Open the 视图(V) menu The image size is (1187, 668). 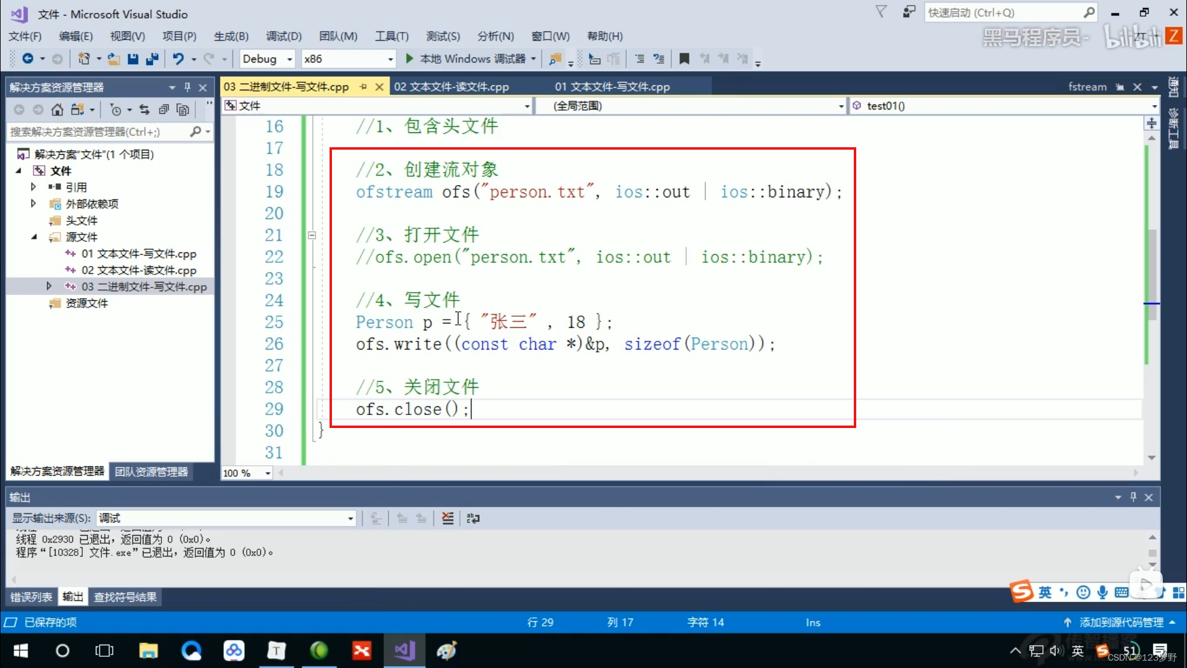click(x=127, y=36)
